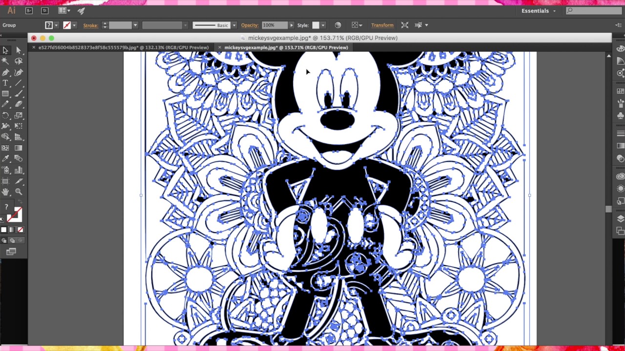This screenshot has width=625, height=351.
Task: Expand the opacity slider arrow
Action: (x=292, y=25)
